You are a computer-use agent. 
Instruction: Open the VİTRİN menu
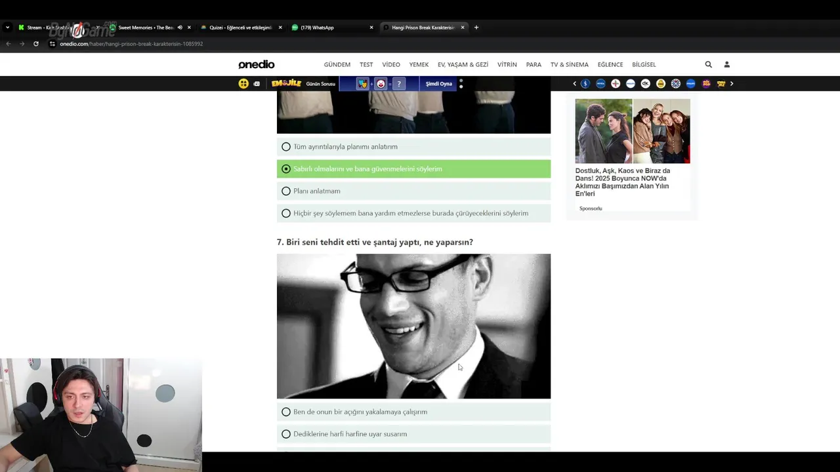pyautogui.click(x=507, y=64)
